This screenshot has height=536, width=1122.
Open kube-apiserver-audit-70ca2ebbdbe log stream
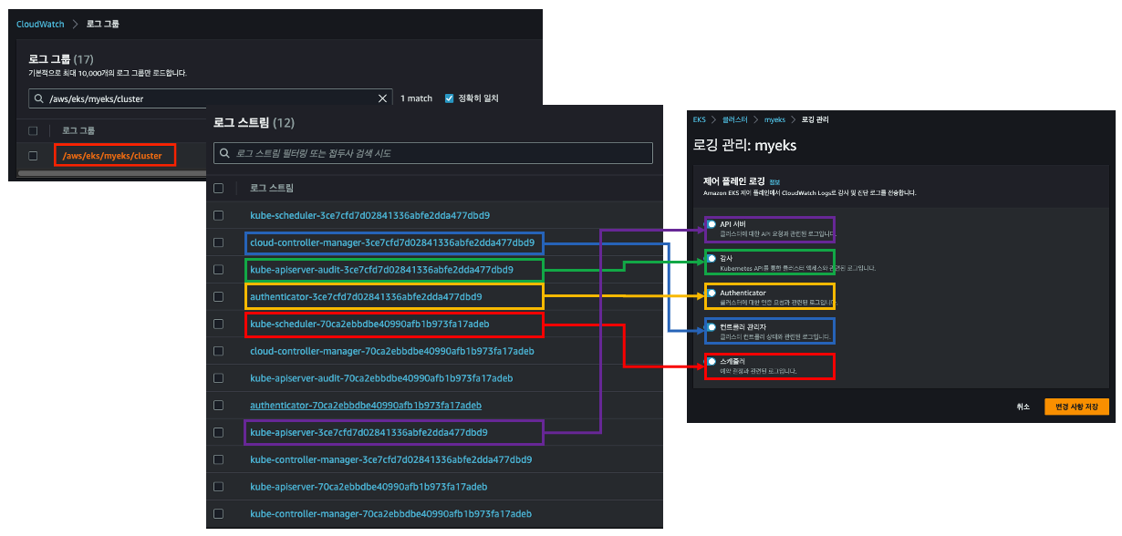point(381,378)
